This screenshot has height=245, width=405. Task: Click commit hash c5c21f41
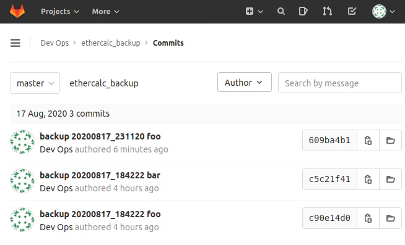point(329,180)
